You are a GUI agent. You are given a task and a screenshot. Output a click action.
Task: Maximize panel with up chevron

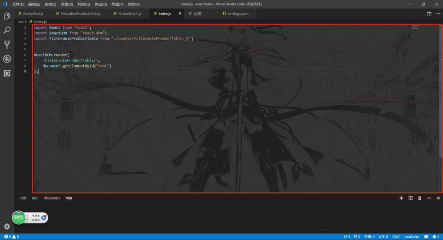(429, 198)
